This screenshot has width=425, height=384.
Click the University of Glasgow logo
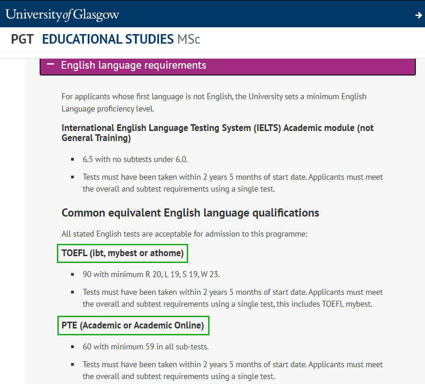pos(62,14)
